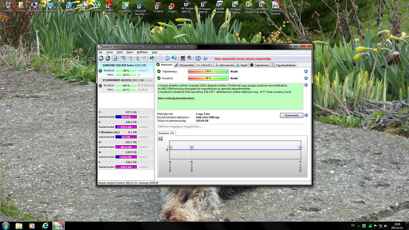
Task: Click the disk test icon with green checkmark
Action: (137, 58)
